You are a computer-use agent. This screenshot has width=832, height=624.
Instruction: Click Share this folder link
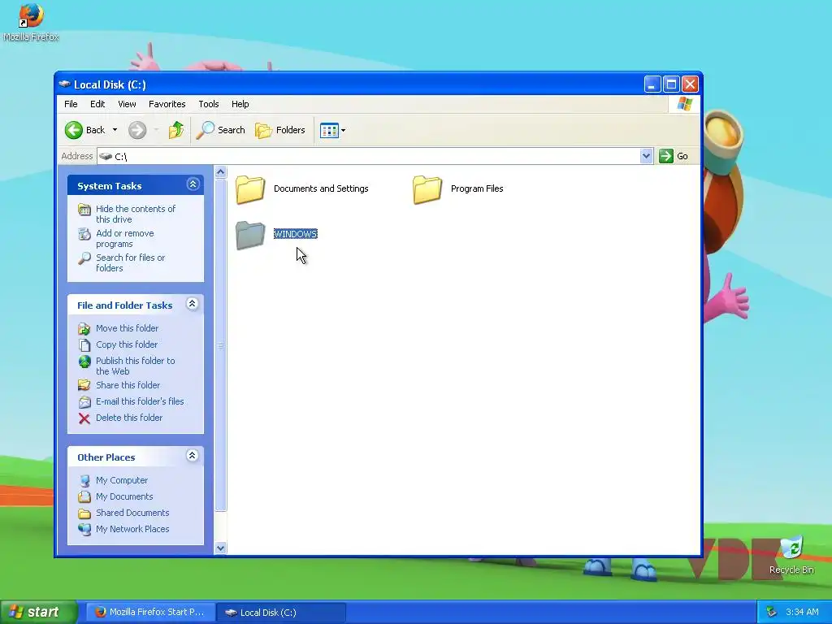coord(128,385)
